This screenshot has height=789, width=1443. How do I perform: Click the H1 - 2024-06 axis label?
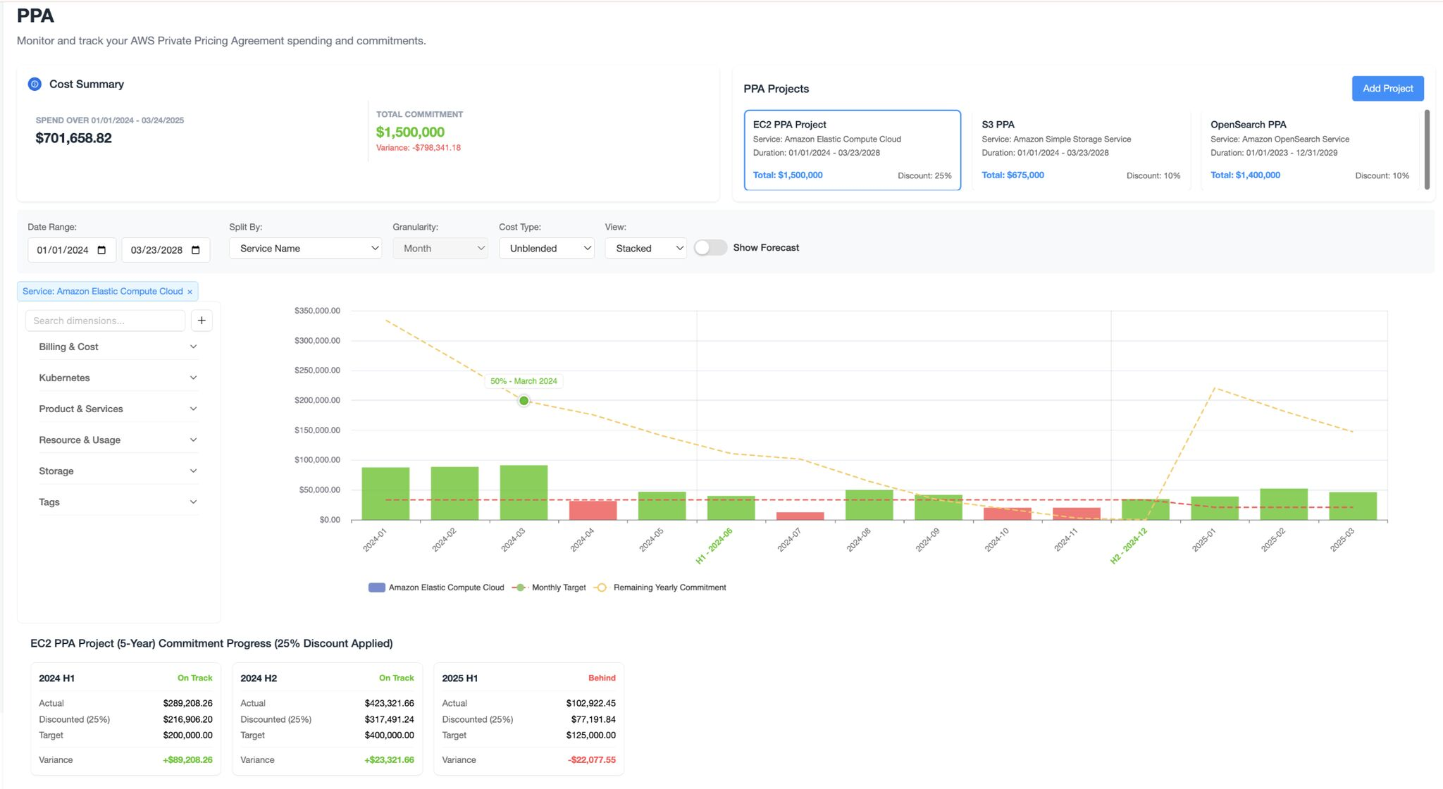tap(714, 546)
